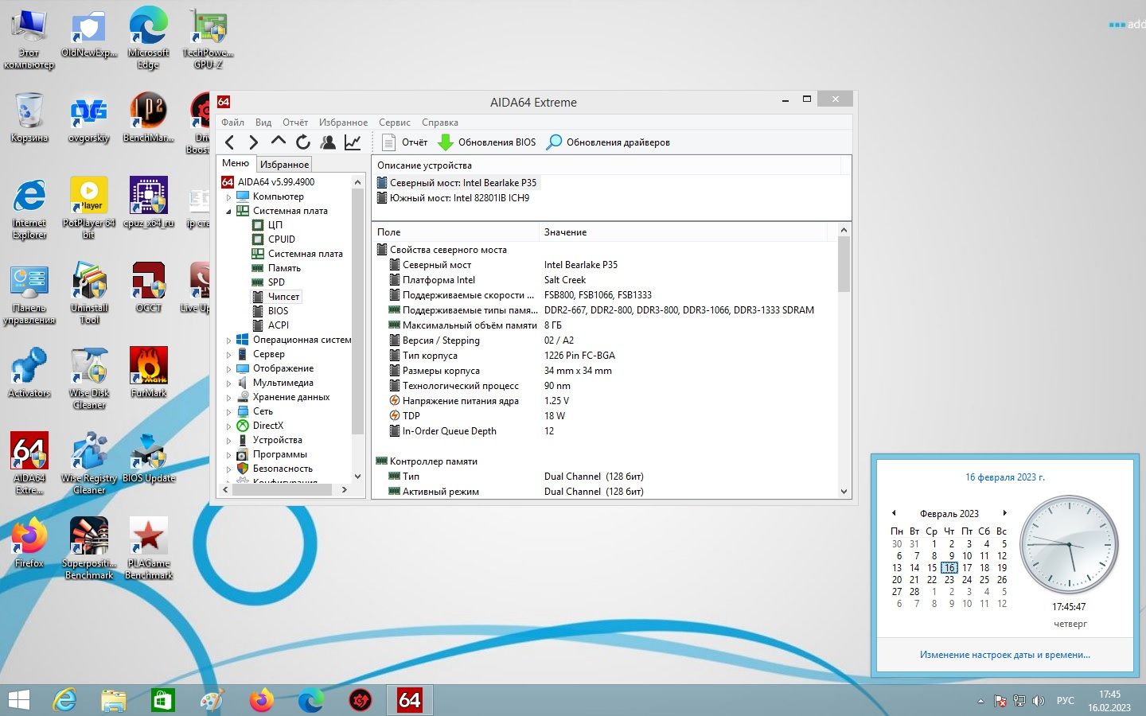Screen dimensions: 1146x716
Task: Collapse the Системная плата tree node
Action: 228,211
